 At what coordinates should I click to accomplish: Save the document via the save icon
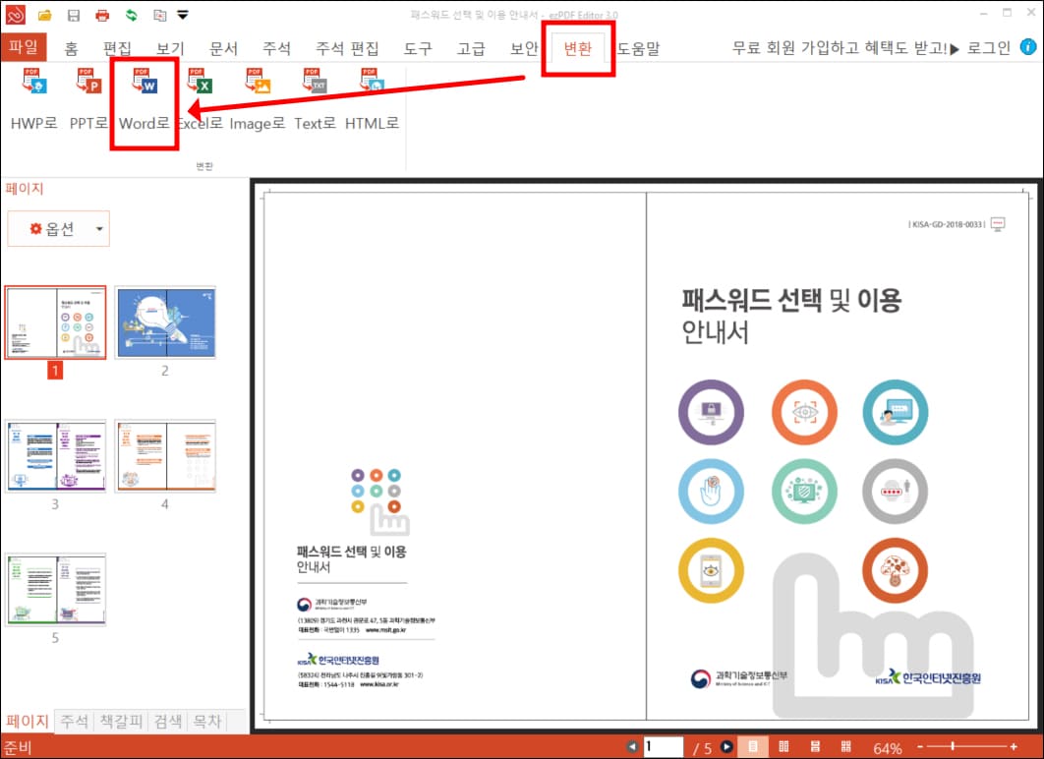73,14
